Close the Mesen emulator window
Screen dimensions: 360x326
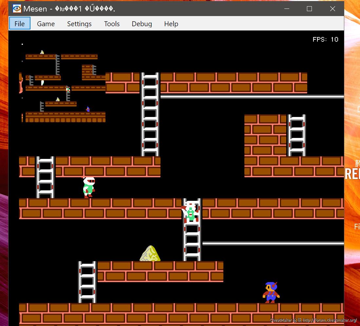point(332,9)
